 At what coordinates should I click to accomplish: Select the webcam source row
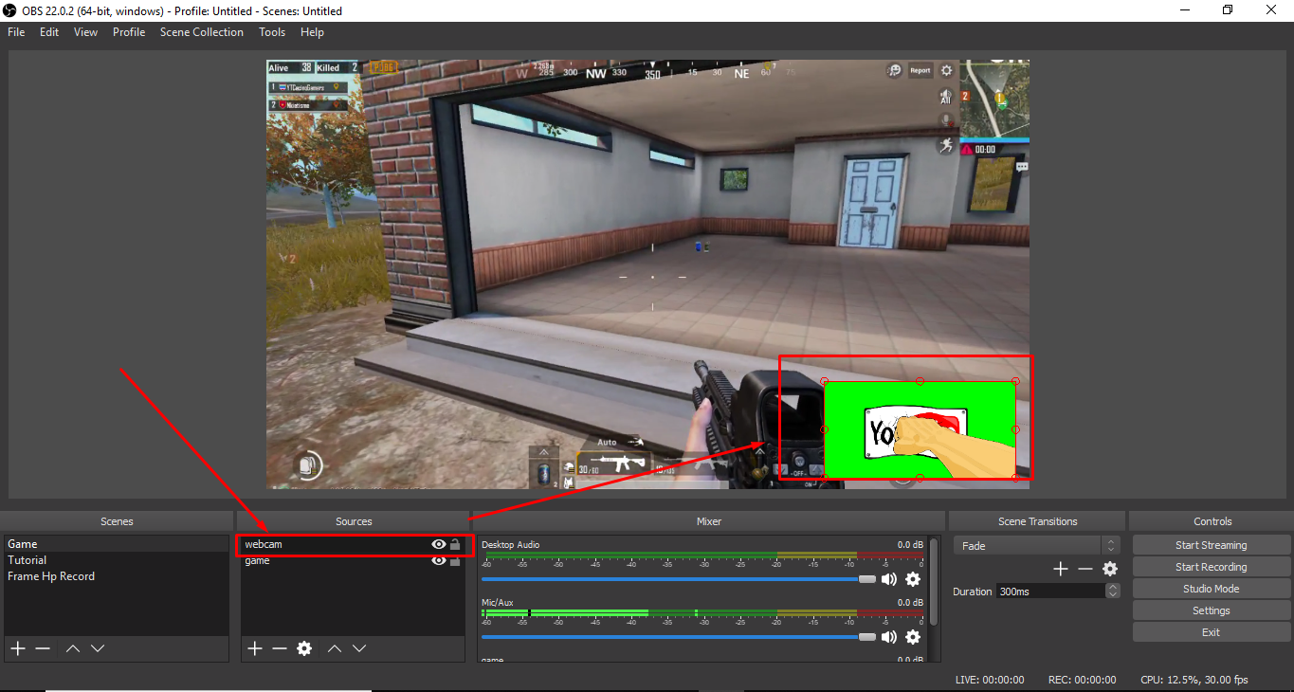(x=353, y=544)
